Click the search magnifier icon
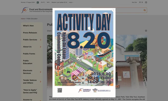 (145, 10)
